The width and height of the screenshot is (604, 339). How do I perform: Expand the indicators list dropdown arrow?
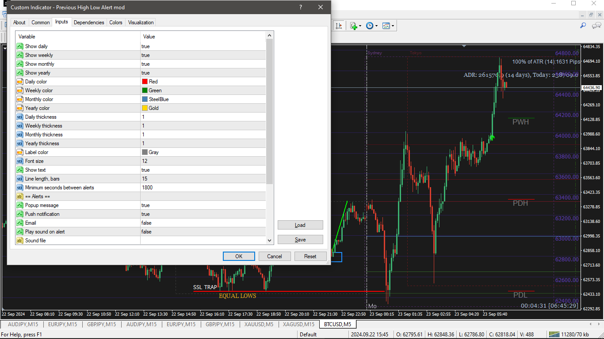(x=360, y=26)
